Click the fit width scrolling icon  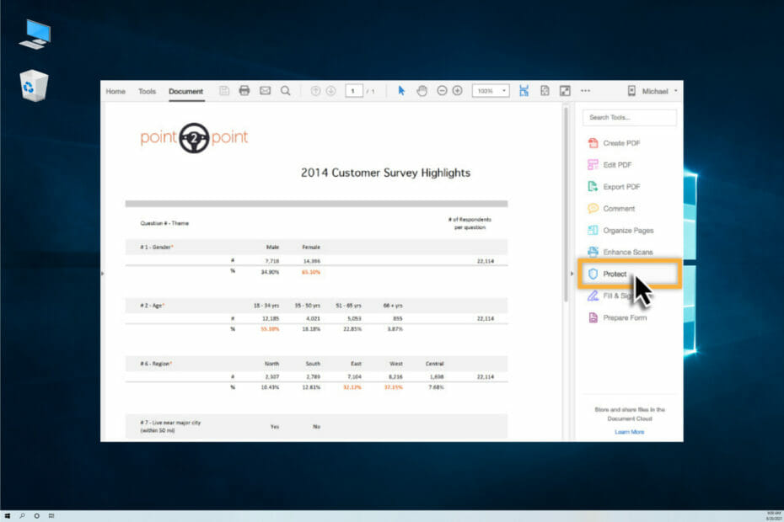click(524, 90)
